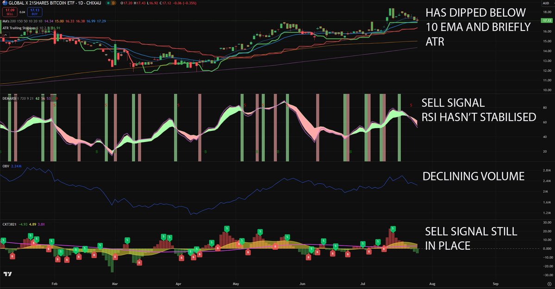Screen dimensions: 555x289
Task: Click the yellow 4.89 CKT3821 value
Action: tap(32, 224)
